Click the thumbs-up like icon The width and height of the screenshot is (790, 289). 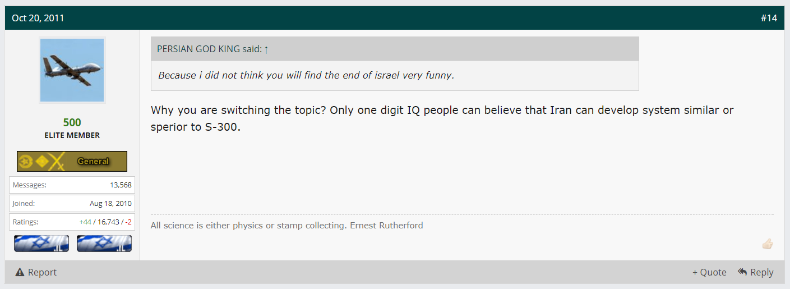(768, 244)
